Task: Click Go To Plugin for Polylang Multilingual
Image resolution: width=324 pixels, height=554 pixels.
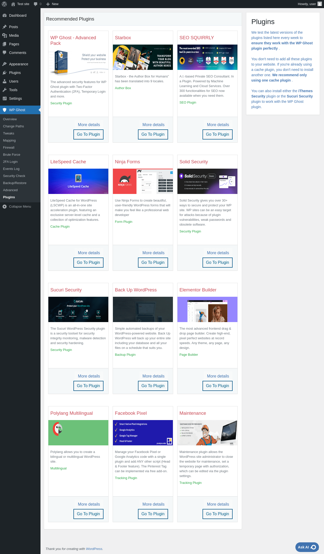Action: point(88,514)
